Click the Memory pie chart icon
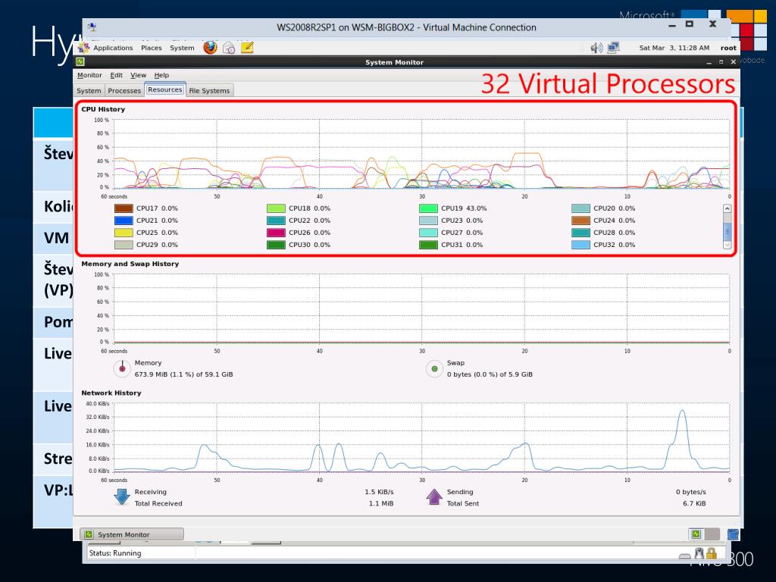The height and width of the screenshot is (582, 776). tap(122, 369)
